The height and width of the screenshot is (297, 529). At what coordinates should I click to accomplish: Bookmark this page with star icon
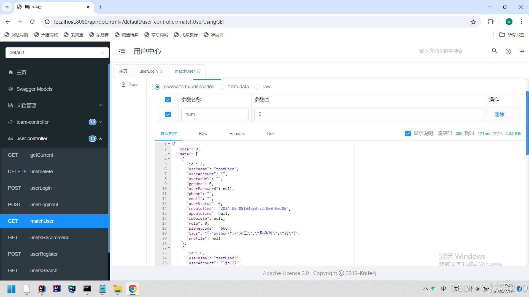(x=473, y=22)
